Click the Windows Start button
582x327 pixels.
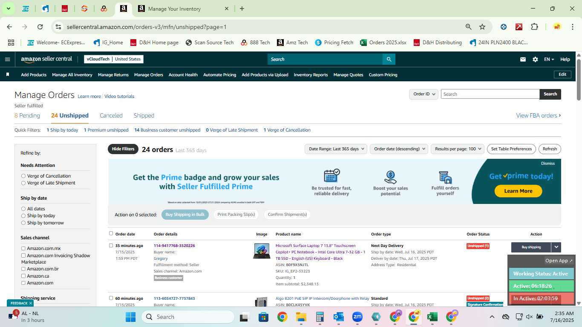(130, 317)
